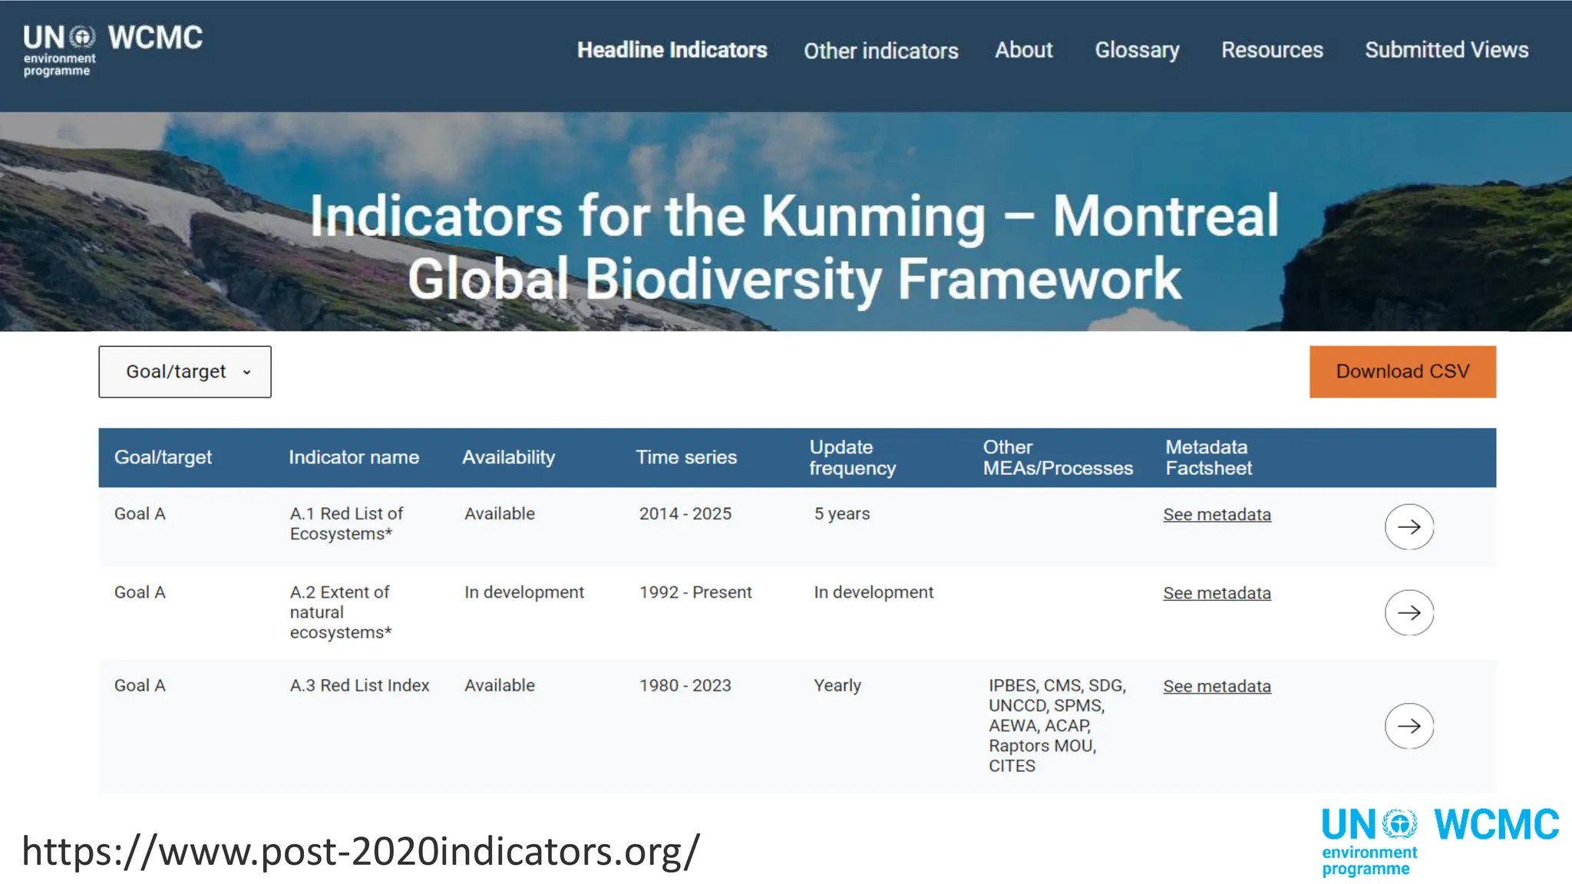Open arrow button for A.1 Red List of Ecosystems
The width and height of the screenshot is (1572, 884).
pyautogui.click(x=1409, y=526)
